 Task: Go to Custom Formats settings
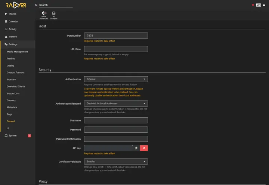point(16,73)
